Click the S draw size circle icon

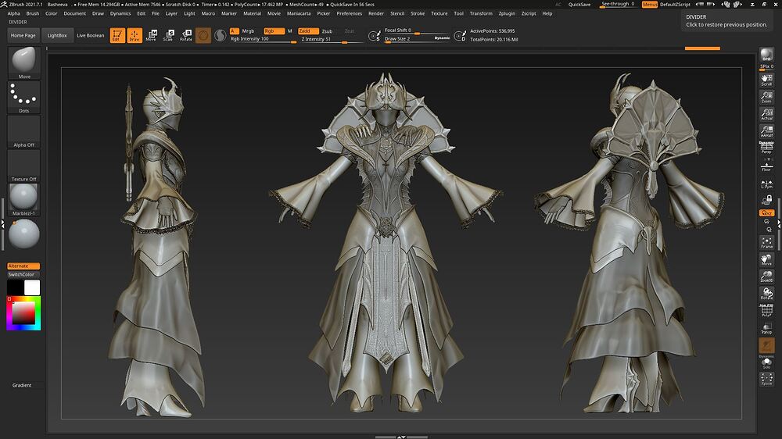point(374,36)
